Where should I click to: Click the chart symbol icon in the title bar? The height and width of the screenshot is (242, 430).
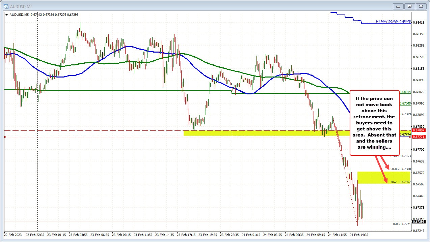pos(7,6)
